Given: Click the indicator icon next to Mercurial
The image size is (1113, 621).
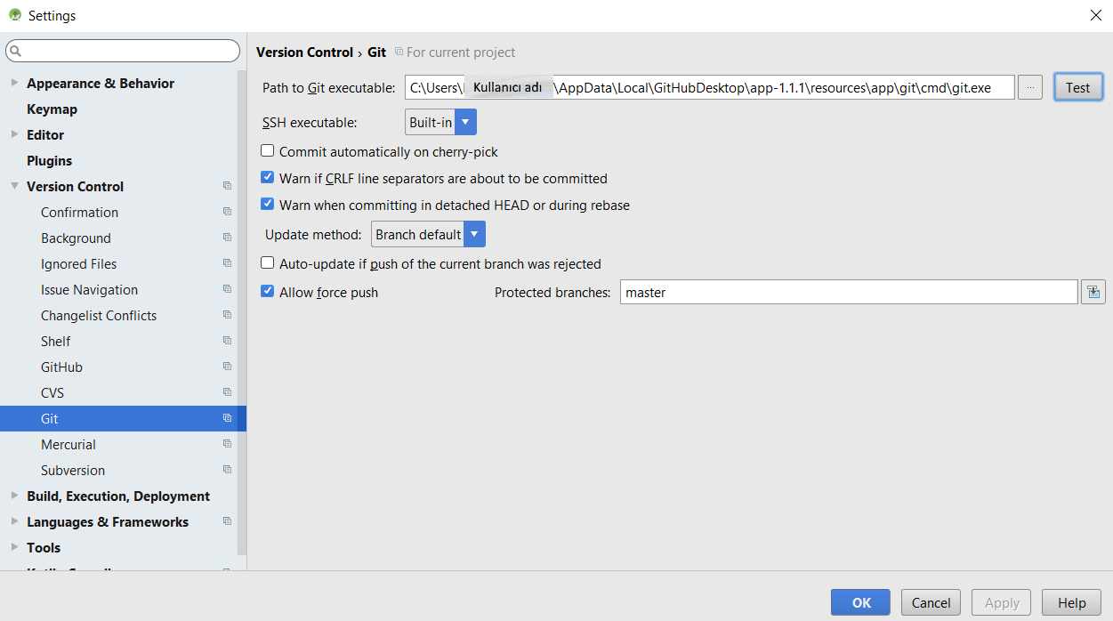Looking at the screenshot, I should [x=228, y=444].
